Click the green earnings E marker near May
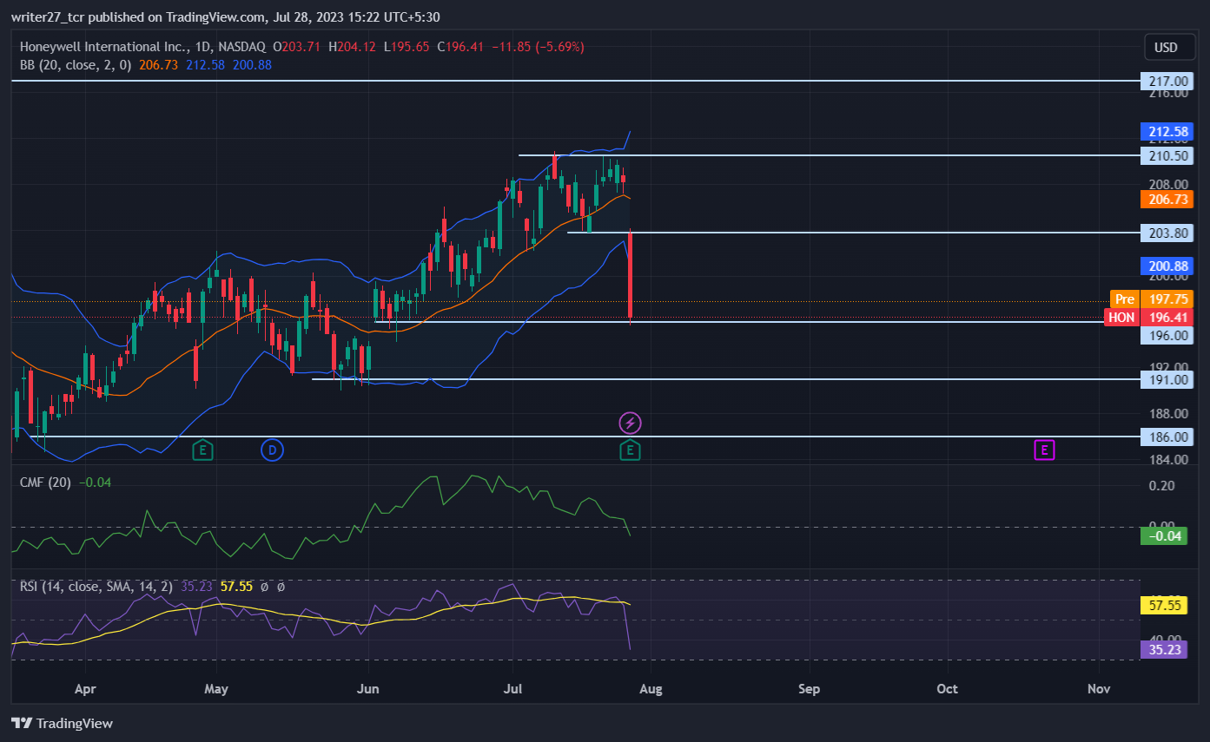 [202, 450]
